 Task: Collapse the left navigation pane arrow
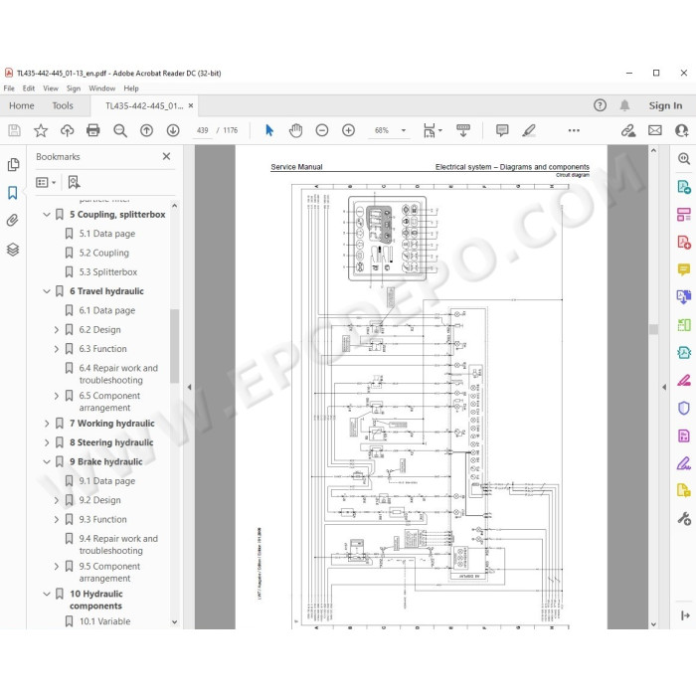click(189, 387)
